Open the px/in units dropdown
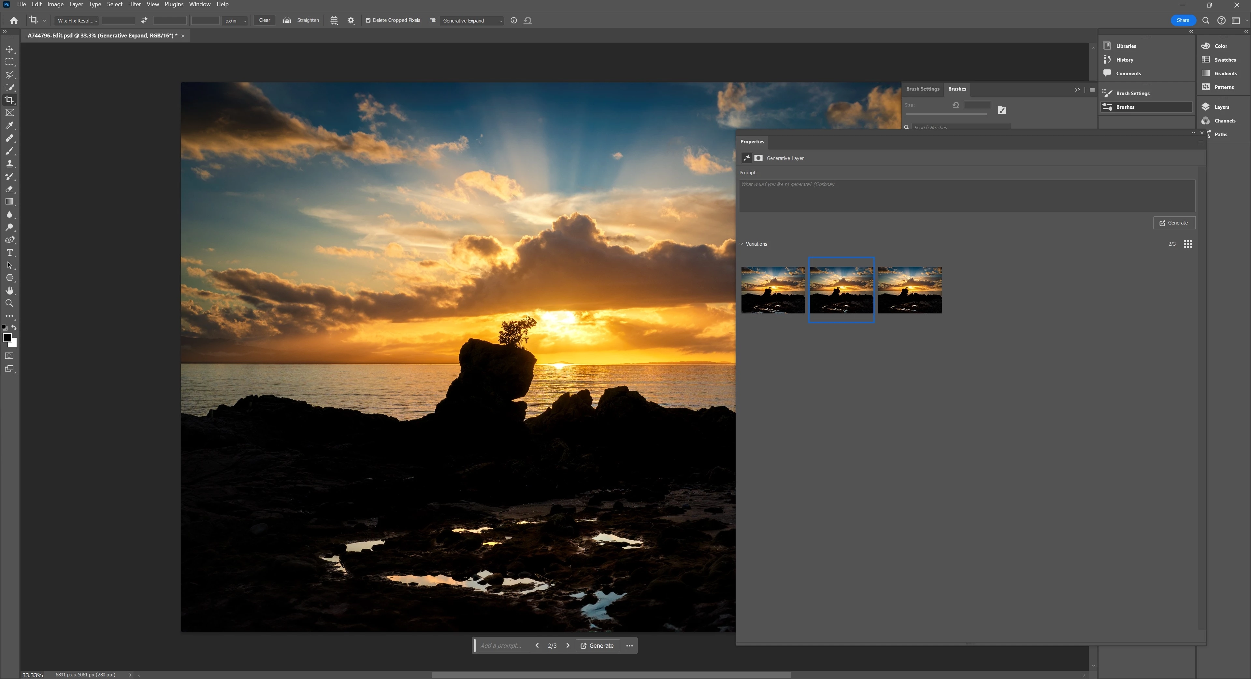This screenshot has height=679, width=1251. click(235, 21)
